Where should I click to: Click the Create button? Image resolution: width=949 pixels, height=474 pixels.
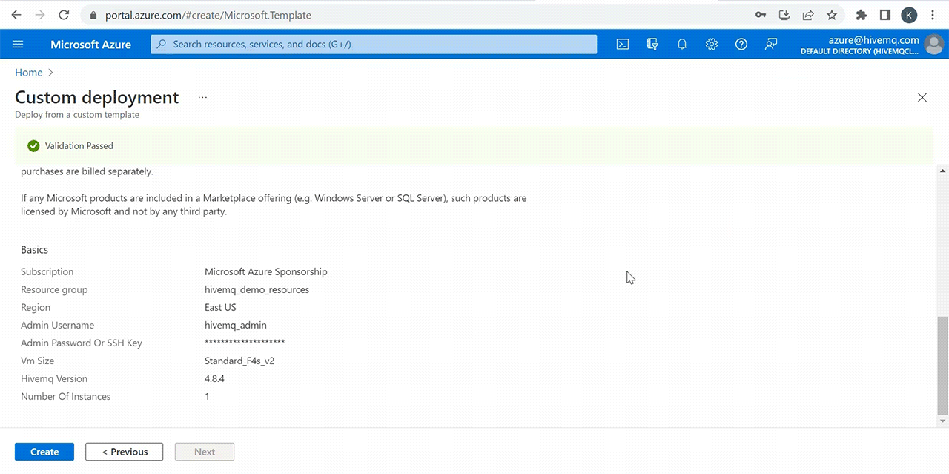click(x=44, y=452)
